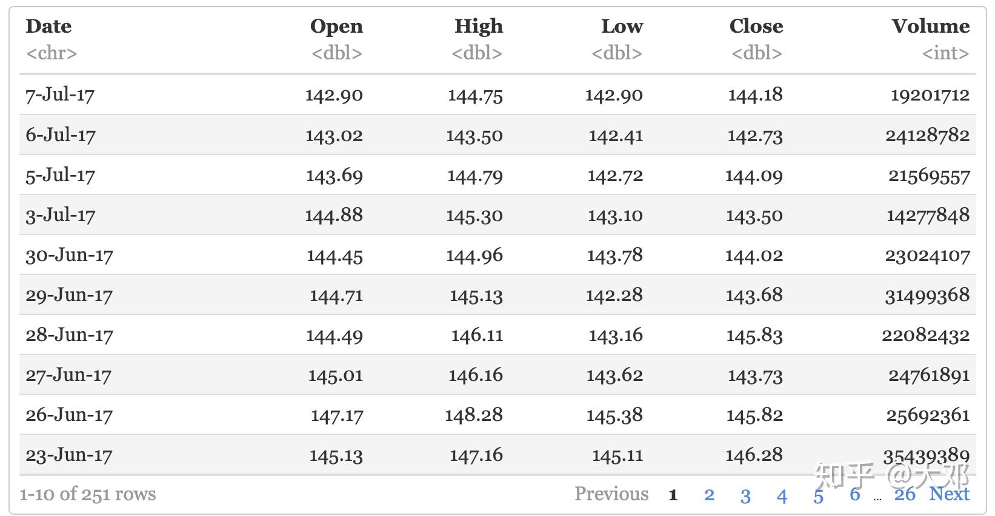Click volume value 31499368
This screenshot has height=516, width=995.
tap(927, 295)
